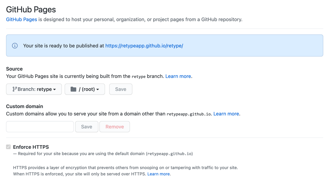Click the caret arrow next to Branch: retype
Screen dimensions: 330x186
[x=55, y=89]
